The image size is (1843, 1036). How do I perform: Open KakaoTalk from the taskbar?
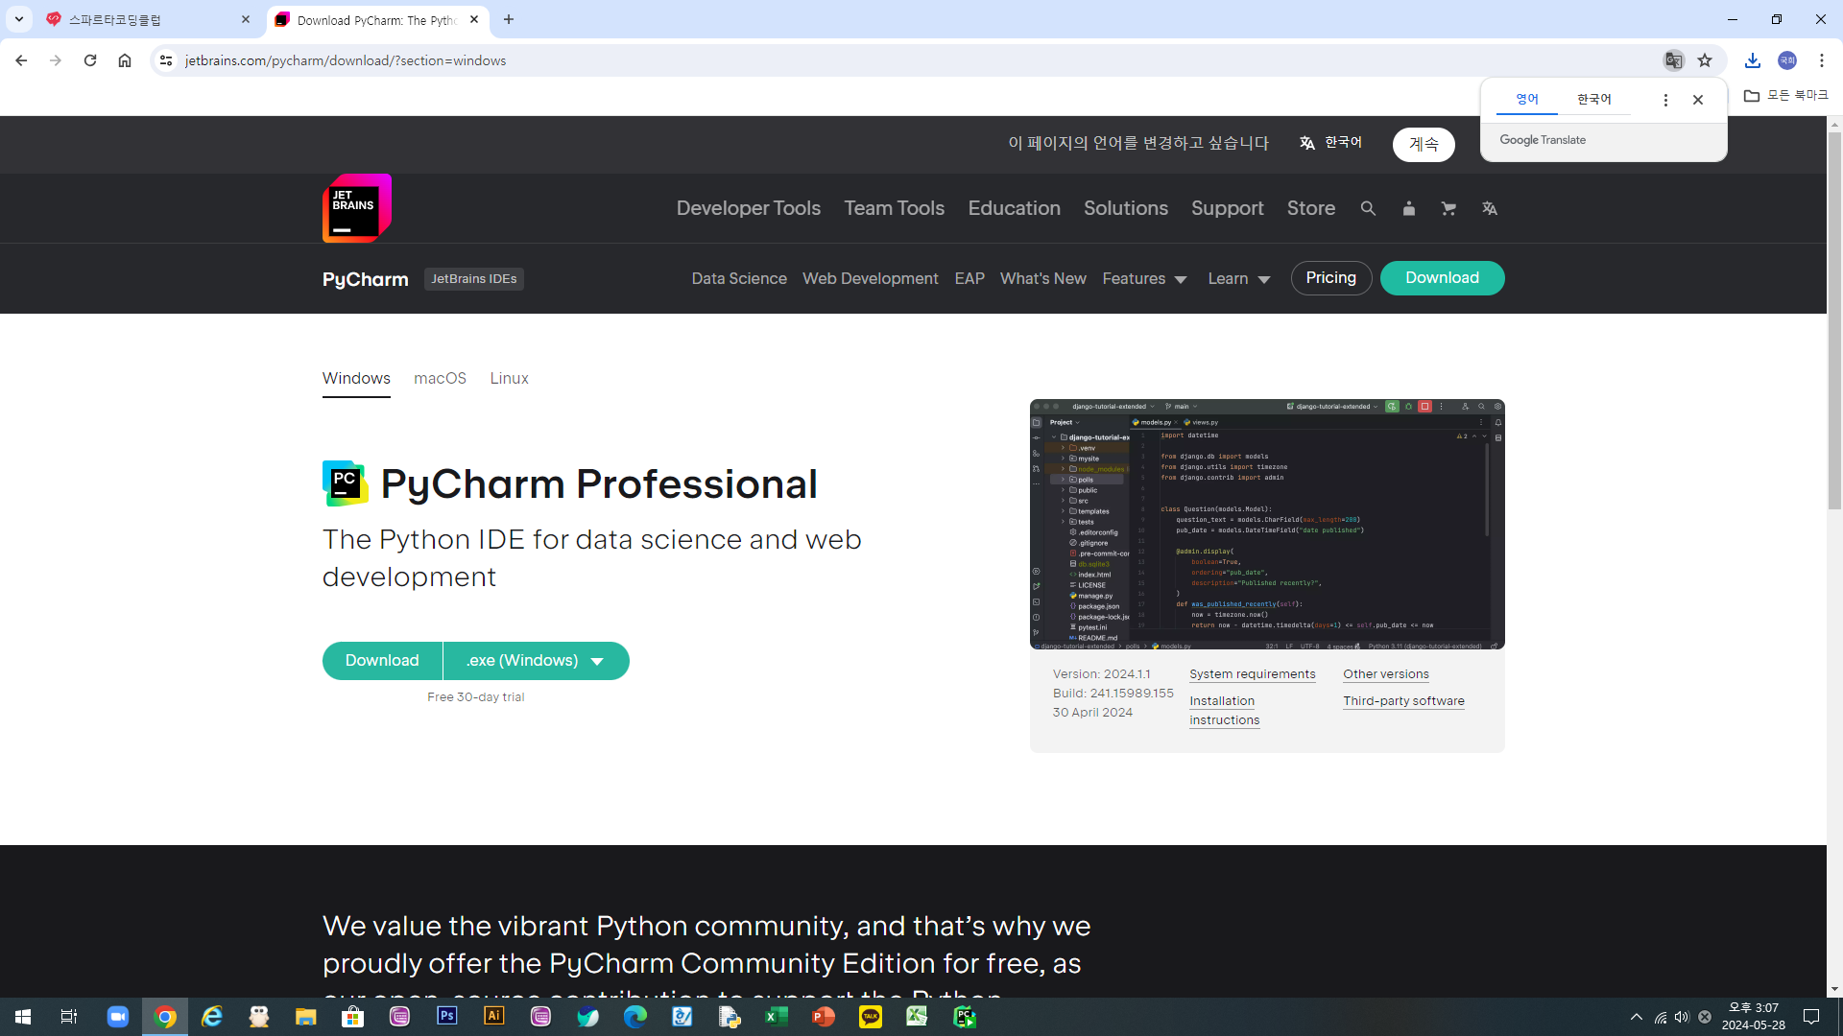[x=871, y=1017]
